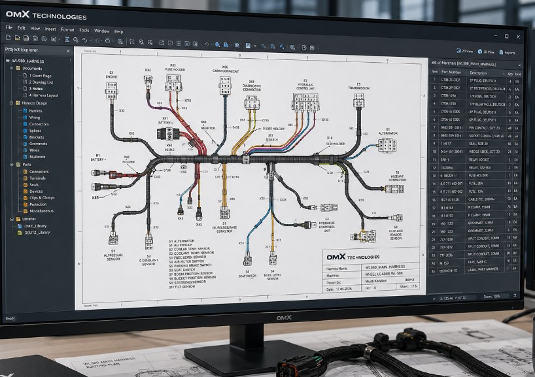Click the 'Ready' status bar text
535x377 pixels.
[x=10, y=318]
